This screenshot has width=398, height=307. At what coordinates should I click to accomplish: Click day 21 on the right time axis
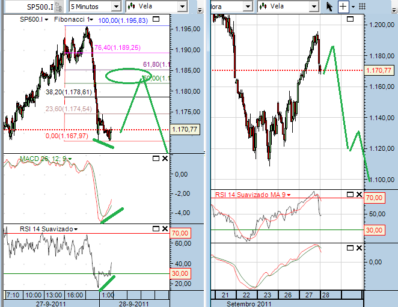tap(225, 295)
